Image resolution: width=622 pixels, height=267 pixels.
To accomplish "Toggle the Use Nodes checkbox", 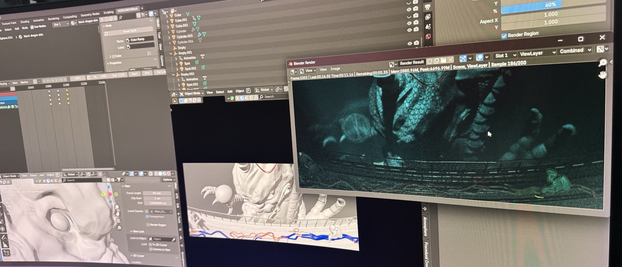I will (x=32, y=27).
